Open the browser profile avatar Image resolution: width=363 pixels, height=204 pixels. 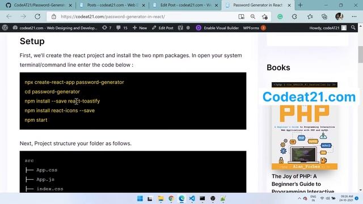pos(339,16)
